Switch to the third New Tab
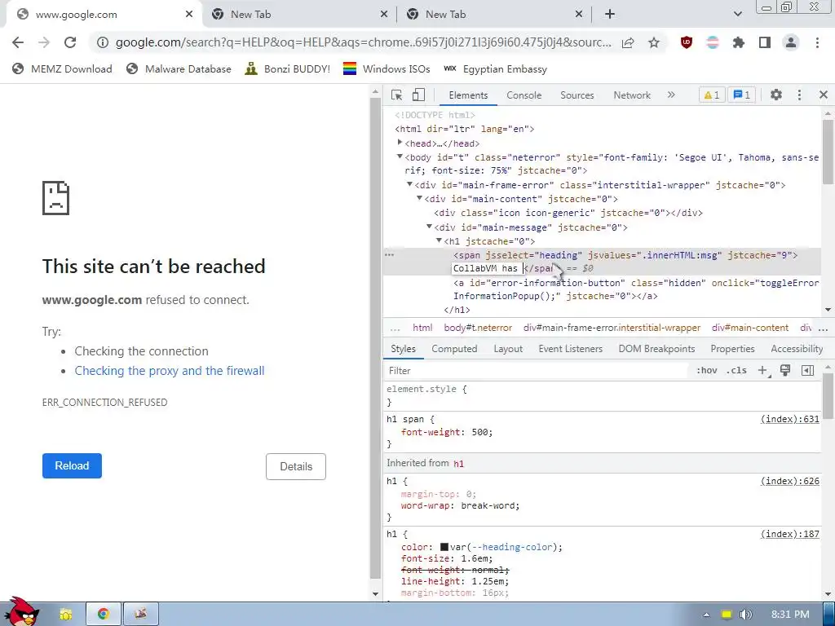Image resolution: width=835 pixels, height=626 pixels. (495, 15)
